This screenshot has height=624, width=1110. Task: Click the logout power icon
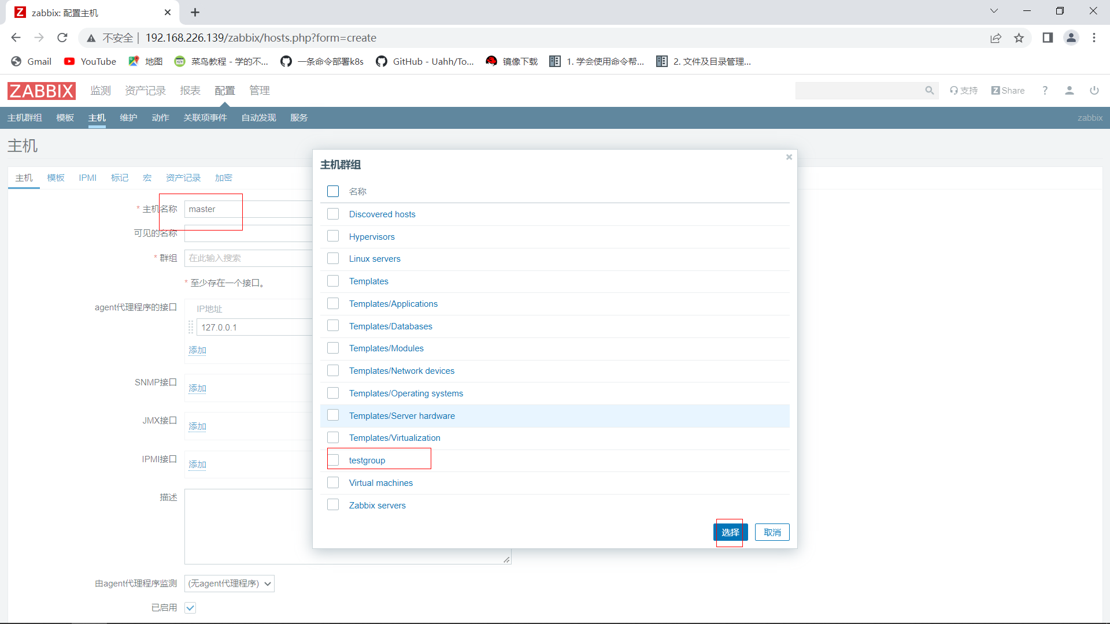click(x=1094, y=91)
